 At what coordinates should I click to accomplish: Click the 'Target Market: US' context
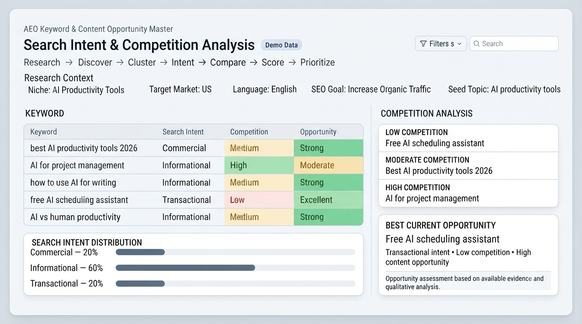(x=180, y=89)
